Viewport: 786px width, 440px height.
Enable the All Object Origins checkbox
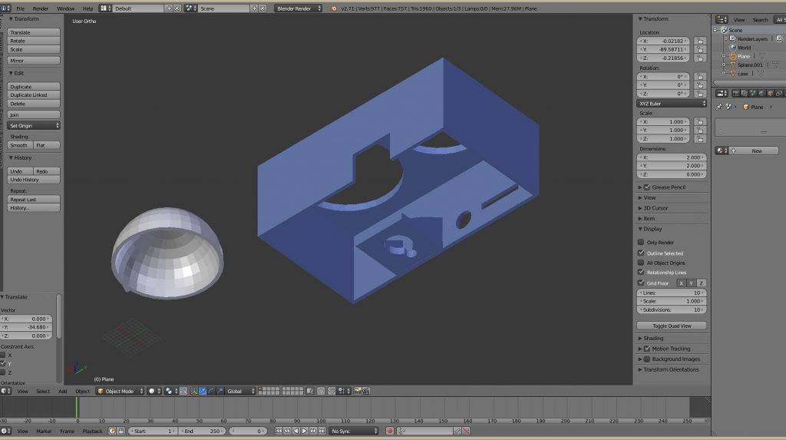[641, 263]
